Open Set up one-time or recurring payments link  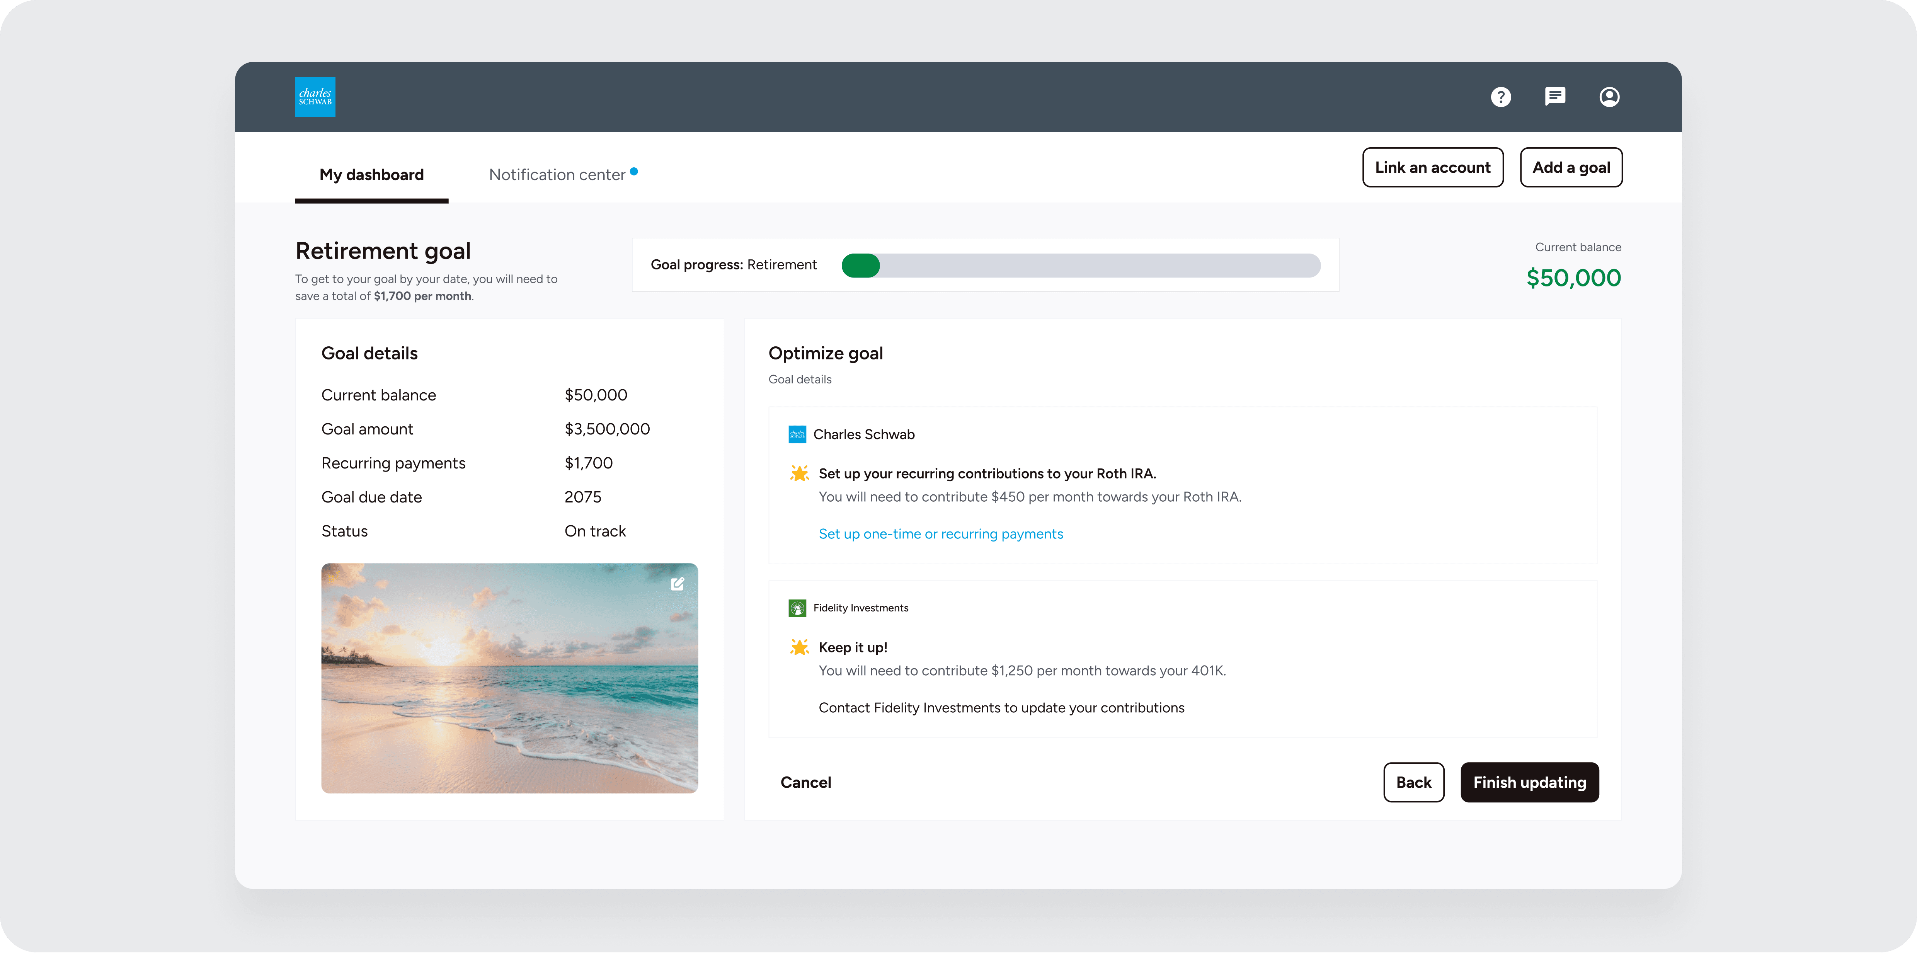(x=941, y=533)
